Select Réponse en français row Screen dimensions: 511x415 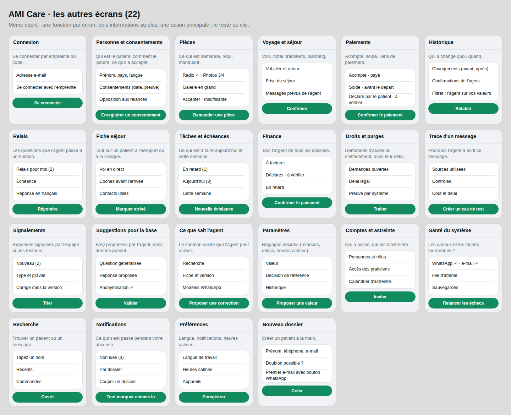tap(48, 193)
